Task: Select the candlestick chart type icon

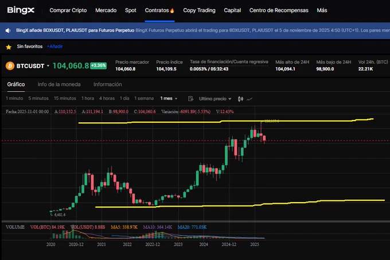Action: pyautogui.click(x=240, y=99)
